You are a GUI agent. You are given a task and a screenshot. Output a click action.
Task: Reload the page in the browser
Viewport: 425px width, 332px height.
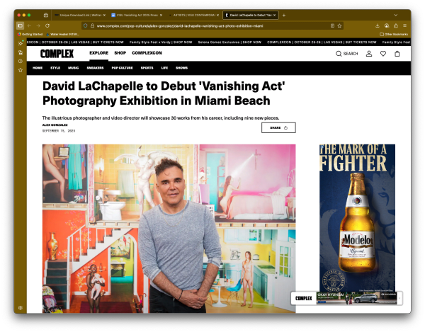(x=47, y=25)
